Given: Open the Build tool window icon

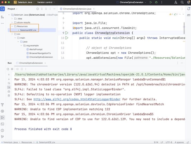Looking at the screenshot, I should [2, 105].
